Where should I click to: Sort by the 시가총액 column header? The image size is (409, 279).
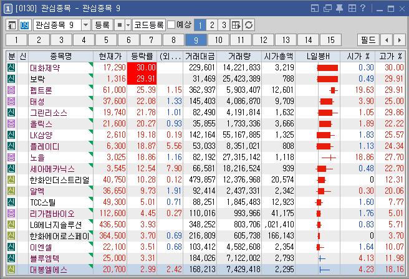point(278,56)
